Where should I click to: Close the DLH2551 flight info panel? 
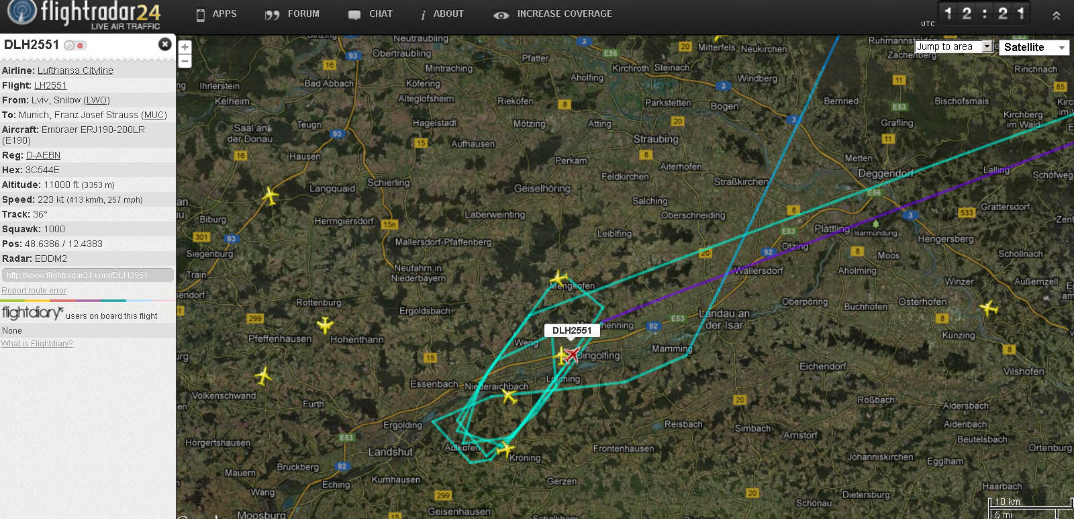164,44
